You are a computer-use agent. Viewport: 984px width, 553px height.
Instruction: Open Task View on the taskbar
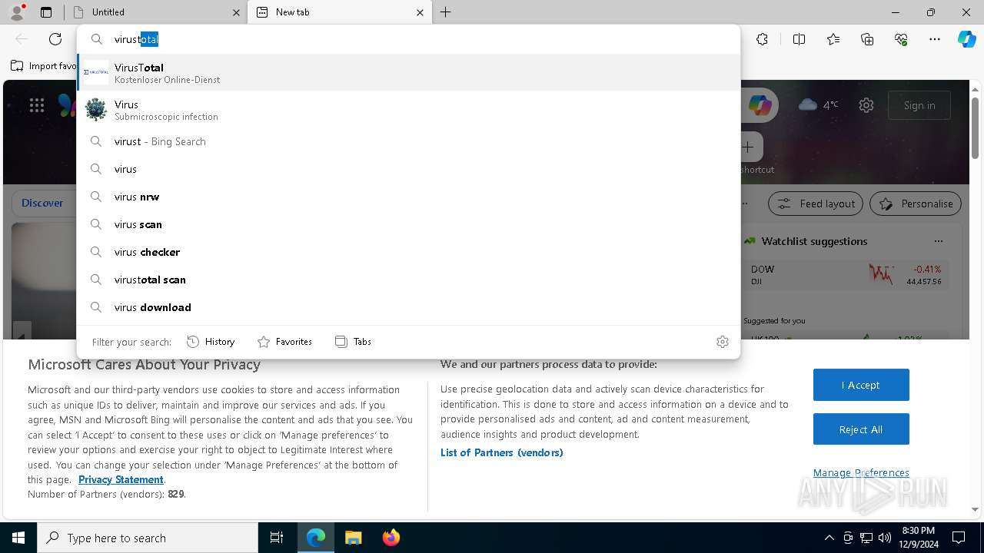277,538
